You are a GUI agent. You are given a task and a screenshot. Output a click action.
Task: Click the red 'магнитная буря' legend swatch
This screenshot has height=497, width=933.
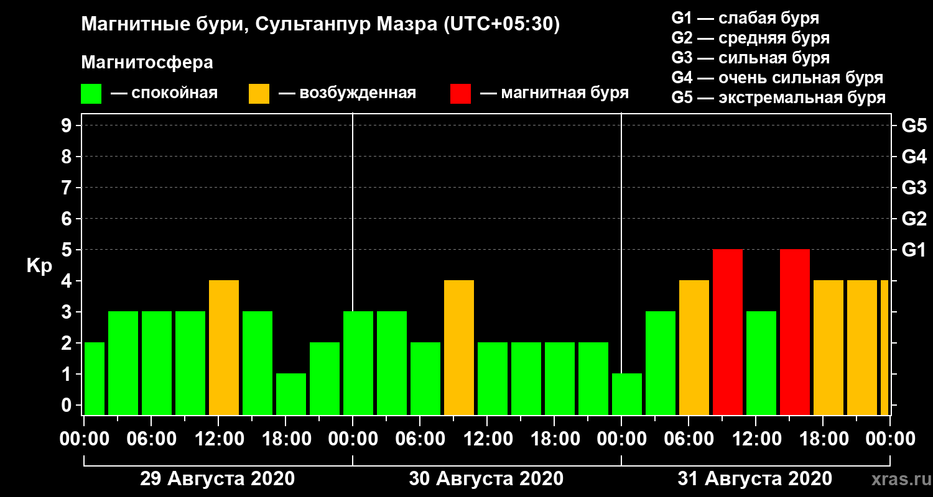click(x=461, y=94)
